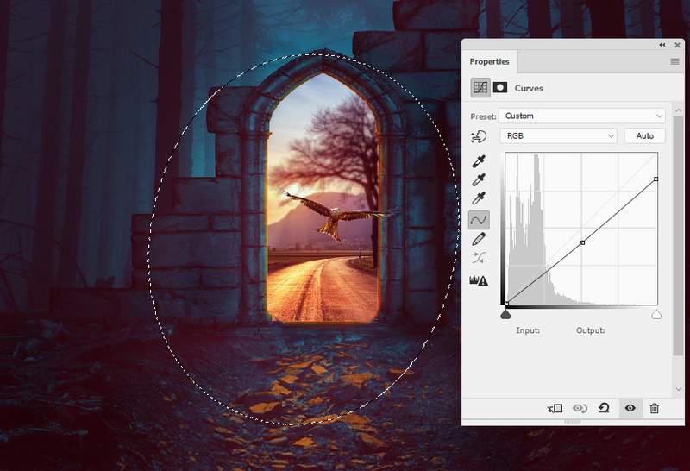690x471 pixels.
Task: Select the layer mask icon in Properties
Action: click(x=500, y=87)
